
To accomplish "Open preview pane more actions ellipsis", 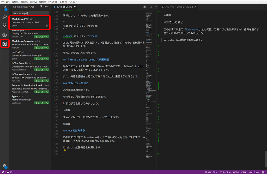I will (x=264, y=7).
